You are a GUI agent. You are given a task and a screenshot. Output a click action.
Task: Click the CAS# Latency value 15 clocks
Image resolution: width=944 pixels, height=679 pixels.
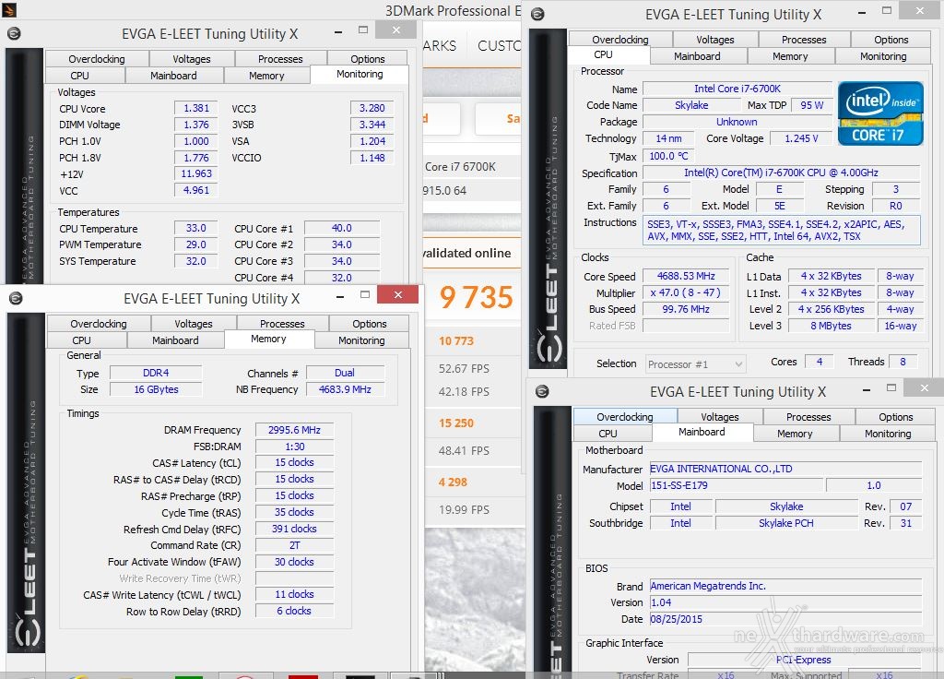[294, 463]
